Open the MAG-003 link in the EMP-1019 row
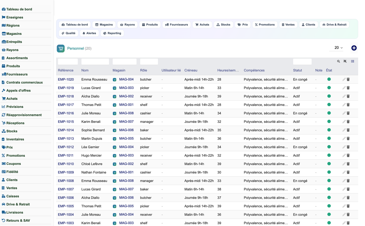 126,88
